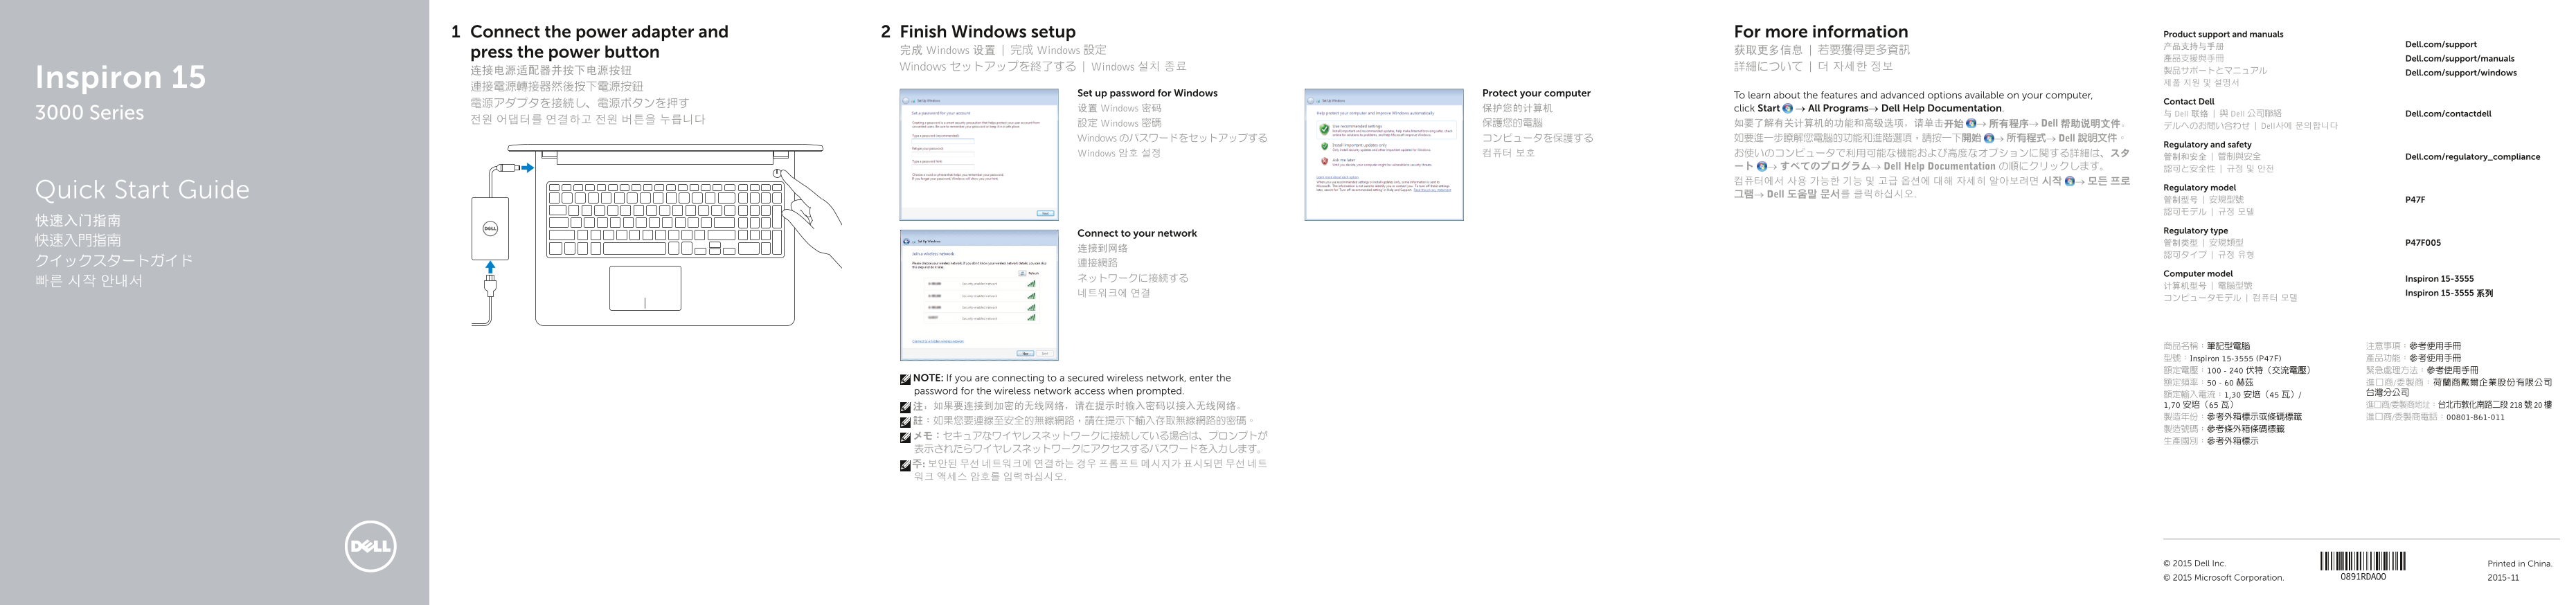2576x605 pixels.
Task: Select the Japanese caption コンピュータを保護する
Action: pyautogui.click(x=1538, y=138)
